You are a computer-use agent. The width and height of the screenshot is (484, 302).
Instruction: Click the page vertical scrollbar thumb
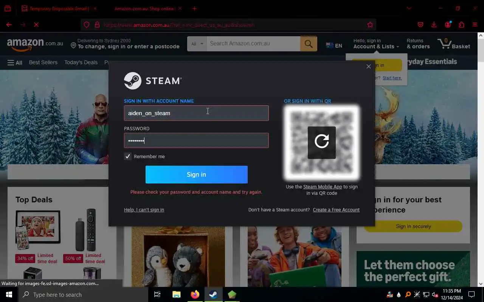(481, 51)
